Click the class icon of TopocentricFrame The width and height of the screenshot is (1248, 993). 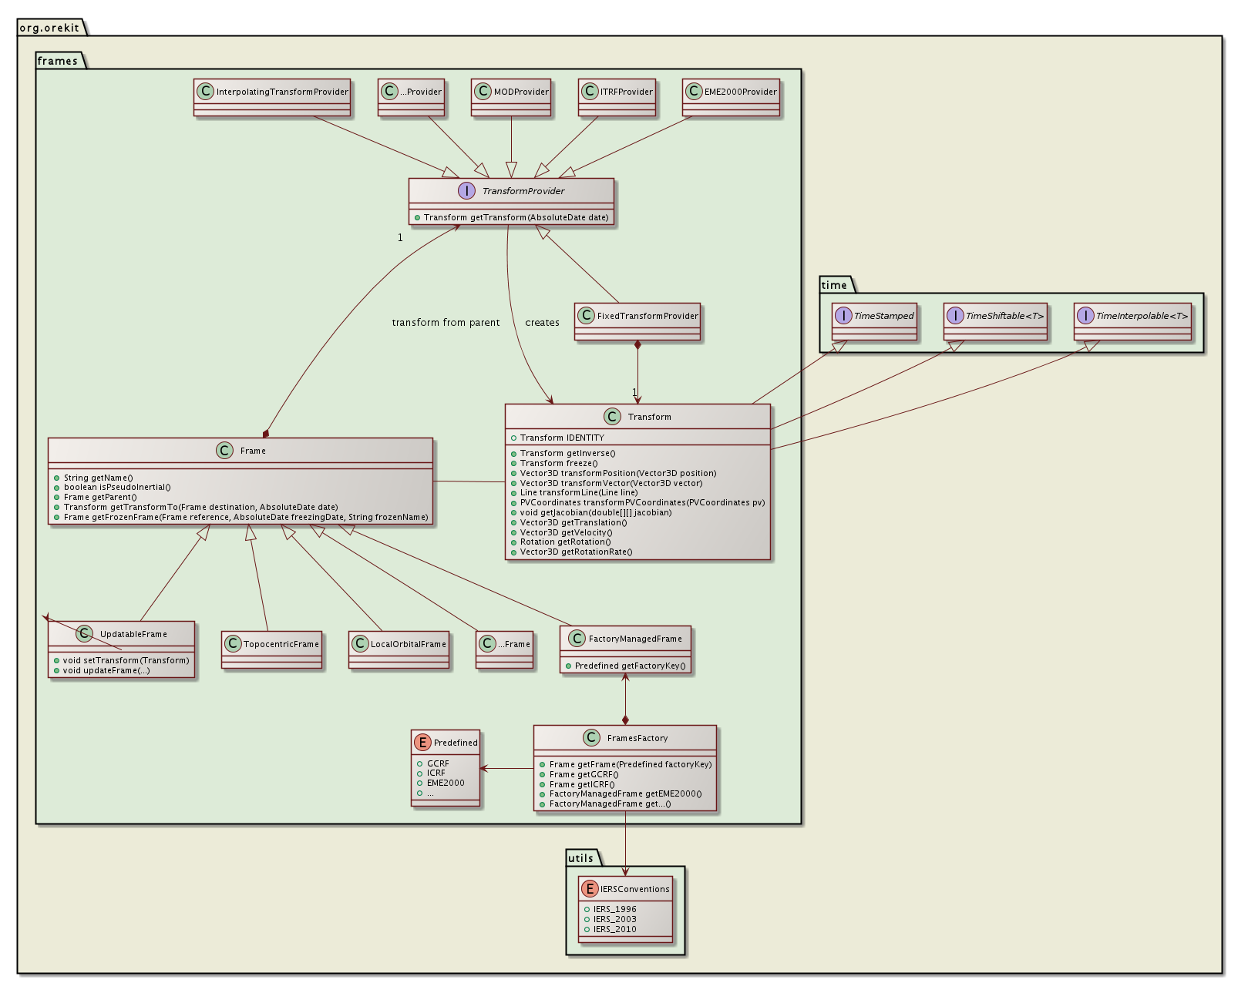(x=233, y=644)
